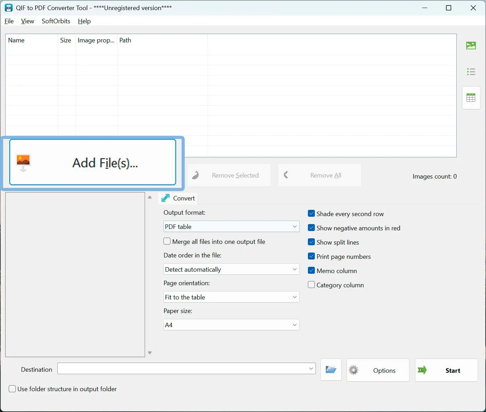The height and width of the screenshot is (412, 486).
Task: Click the preview panel scroll up arrow
Action: [150, 197]
